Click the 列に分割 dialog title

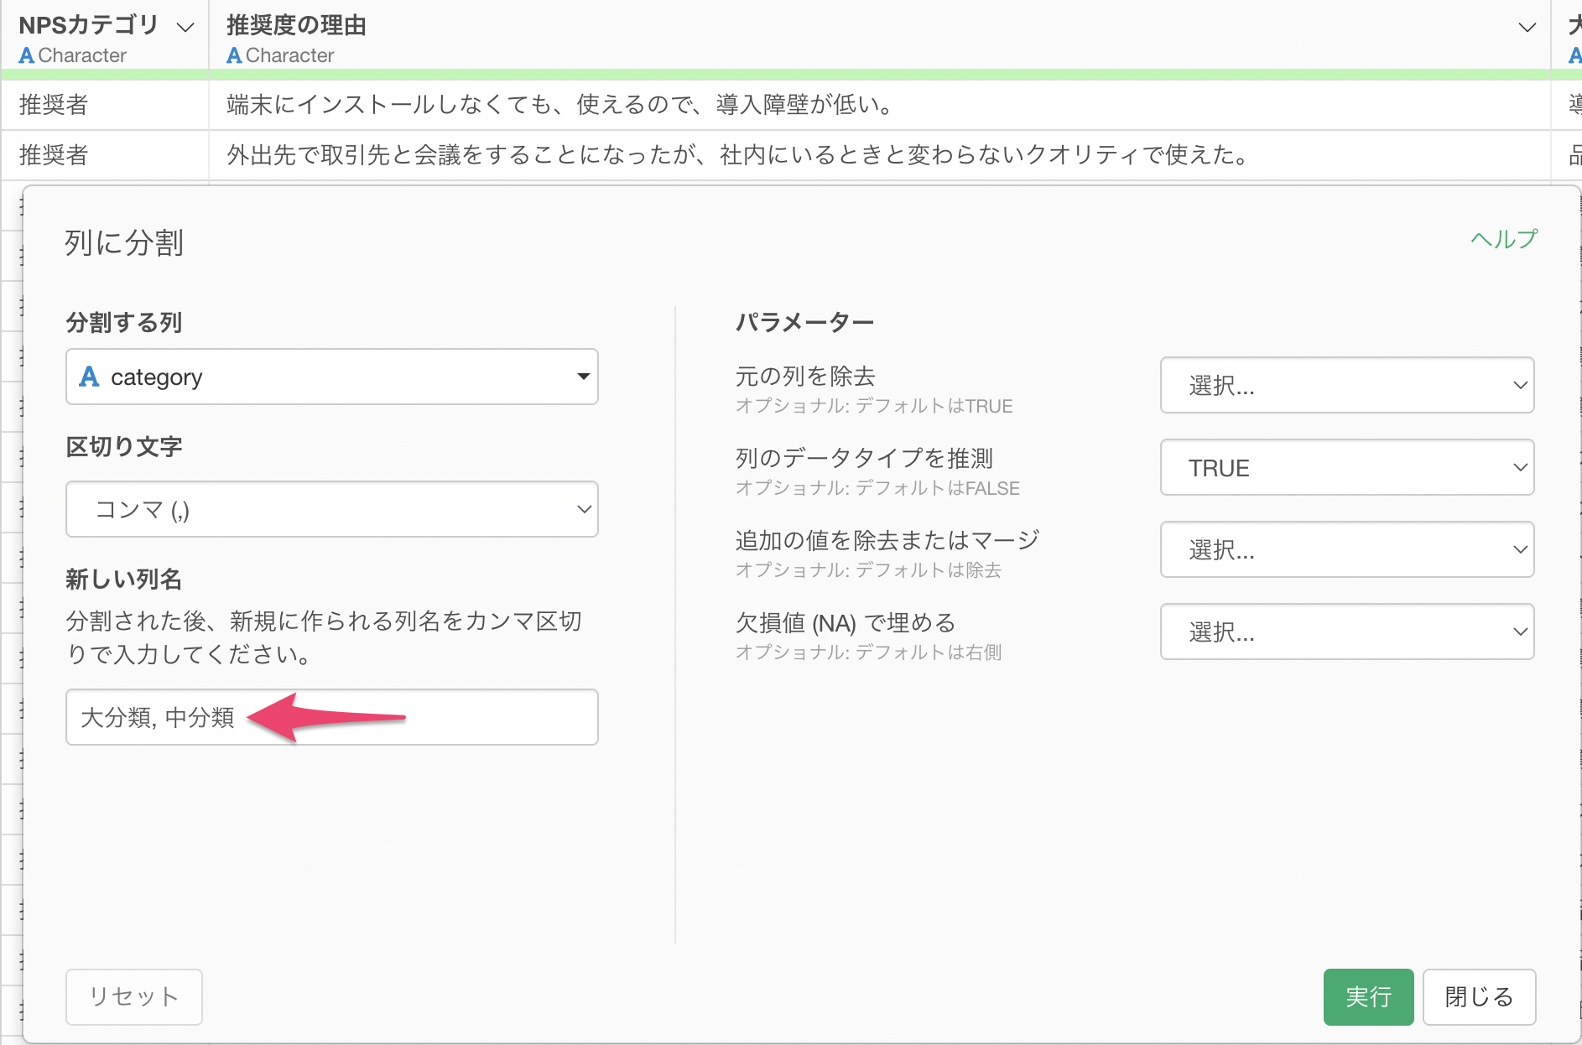(124, 242)
